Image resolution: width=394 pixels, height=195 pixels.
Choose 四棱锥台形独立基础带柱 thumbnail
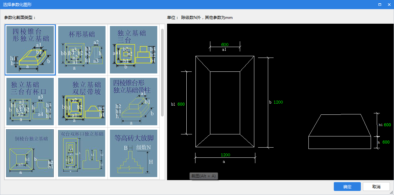click(x=134, y=102)
